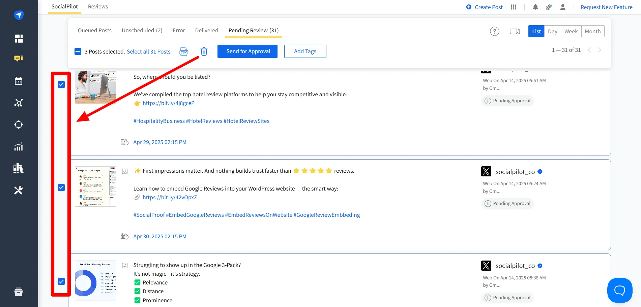Open the SocialPilot logo home icon
The height and width of the screenshot is (307, 641).
coord(19,15)
